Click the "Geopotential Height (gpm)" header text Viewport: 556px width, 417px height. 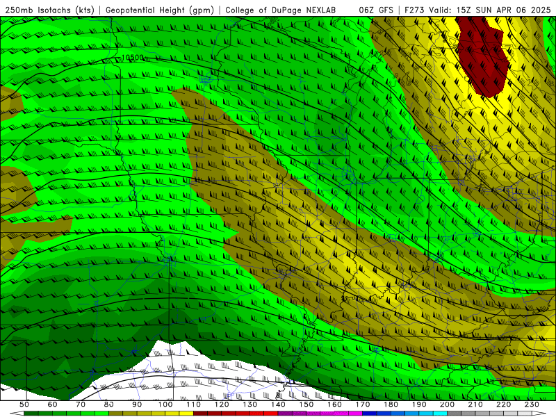point(160,10)
